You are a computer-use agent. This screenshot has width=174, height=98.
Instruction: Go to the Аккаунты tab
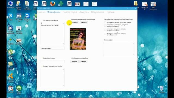(84, 12)
